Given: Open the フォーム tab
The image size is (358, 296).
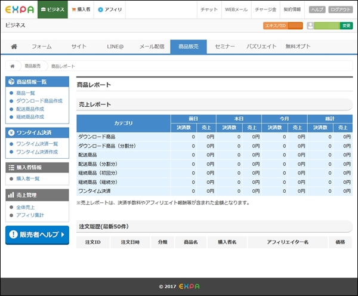Looking at the screenshot, I should click(42, 47).
